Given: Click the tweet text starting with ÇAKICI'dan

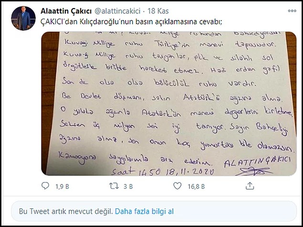Looking at the screenshot, I should click(x=131, y=22).
